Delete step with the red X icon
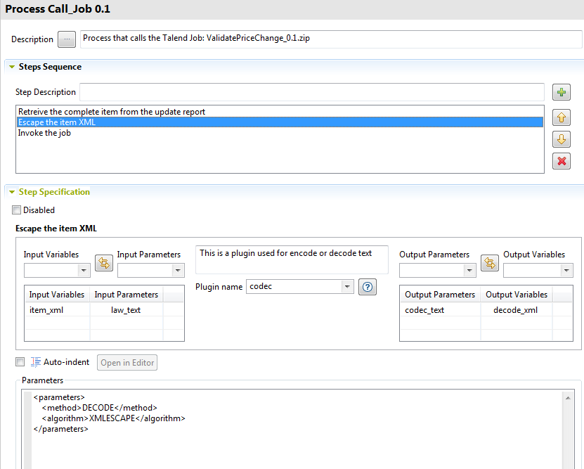This screenshot has width=584, height=469. [561, 162]
